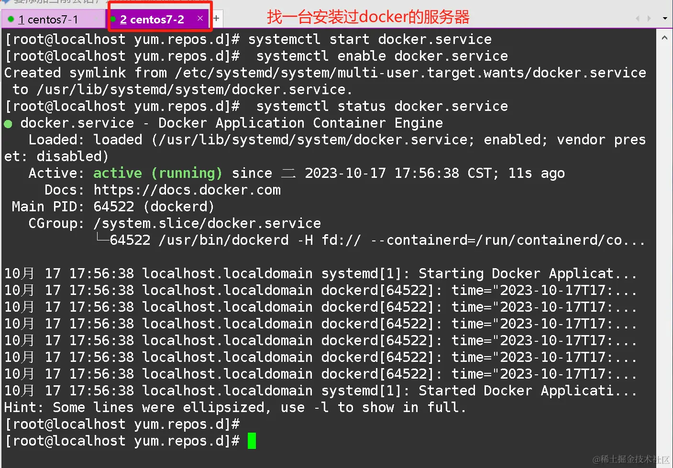Click the 'docker.service - Docker Application Container Engine' line

tap(223, 123)
